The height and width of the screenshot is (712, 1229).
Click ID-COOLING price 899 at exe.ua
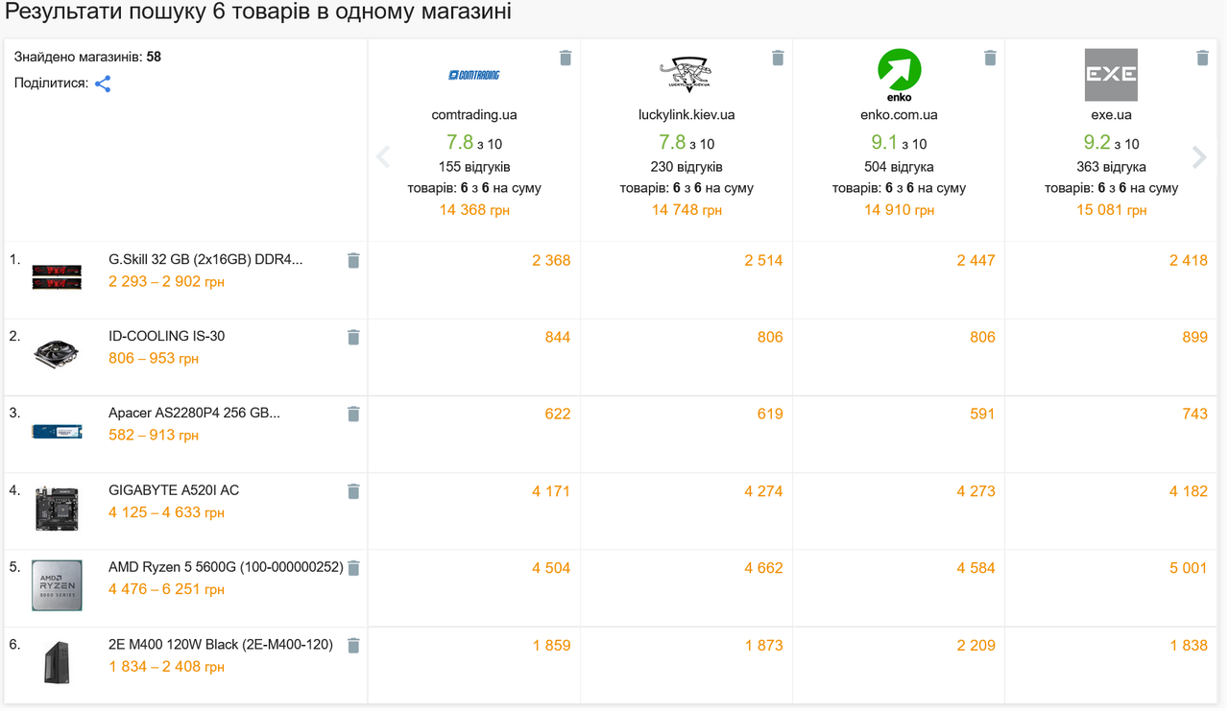[x=1195, y=337]
